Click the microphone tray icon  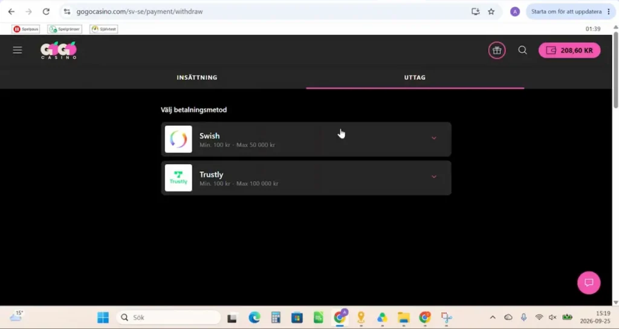pos(523,317)
